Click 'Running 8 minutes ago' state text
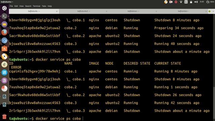 [x=176, y=71]
